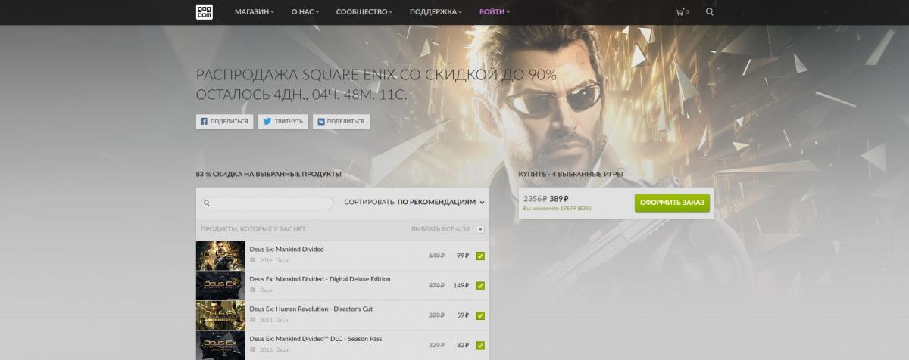The width and height of the screenshot is (909, 360).
Task: Uncheck Deus Ex: Mankind Divided checkbox
Action: pyautogui.click(x=480, y=256)
